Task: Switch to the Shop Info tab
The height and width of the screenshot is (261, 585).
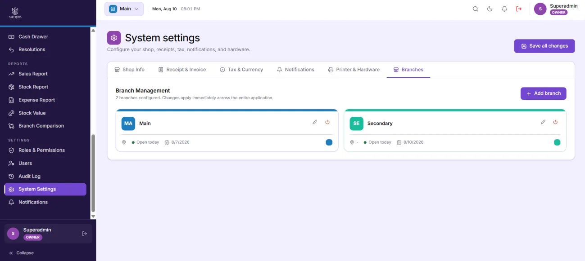Action: [130, 70]
